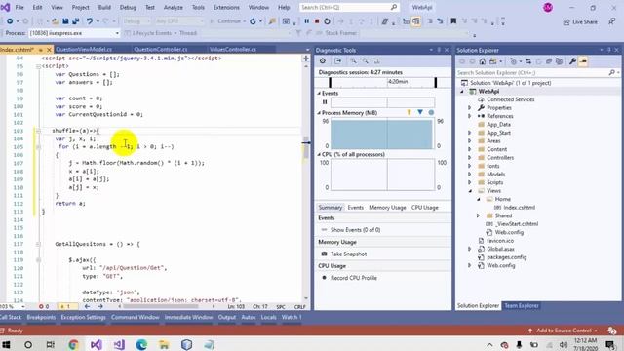624x351 pixels.
Task: Open File Explorer from the taskbar
Action: [164, 344]
